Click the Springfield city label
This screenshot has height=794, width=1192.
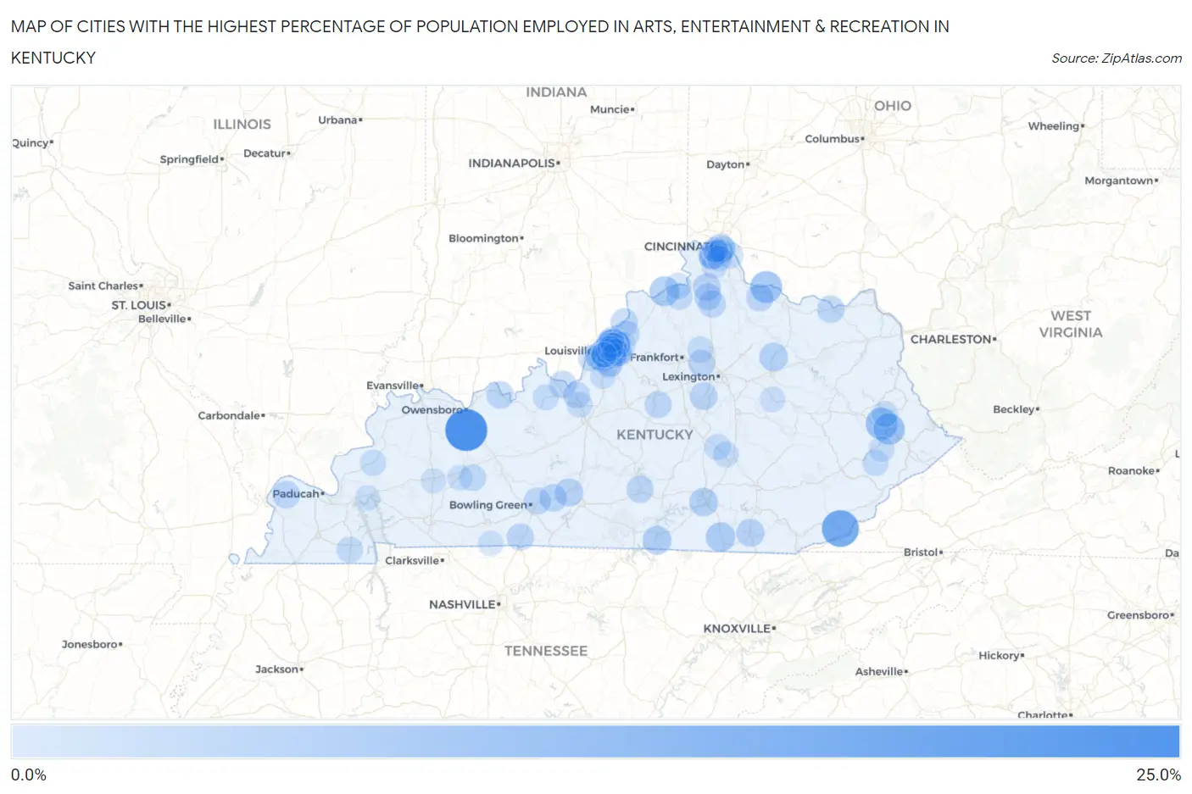point(189,159)
